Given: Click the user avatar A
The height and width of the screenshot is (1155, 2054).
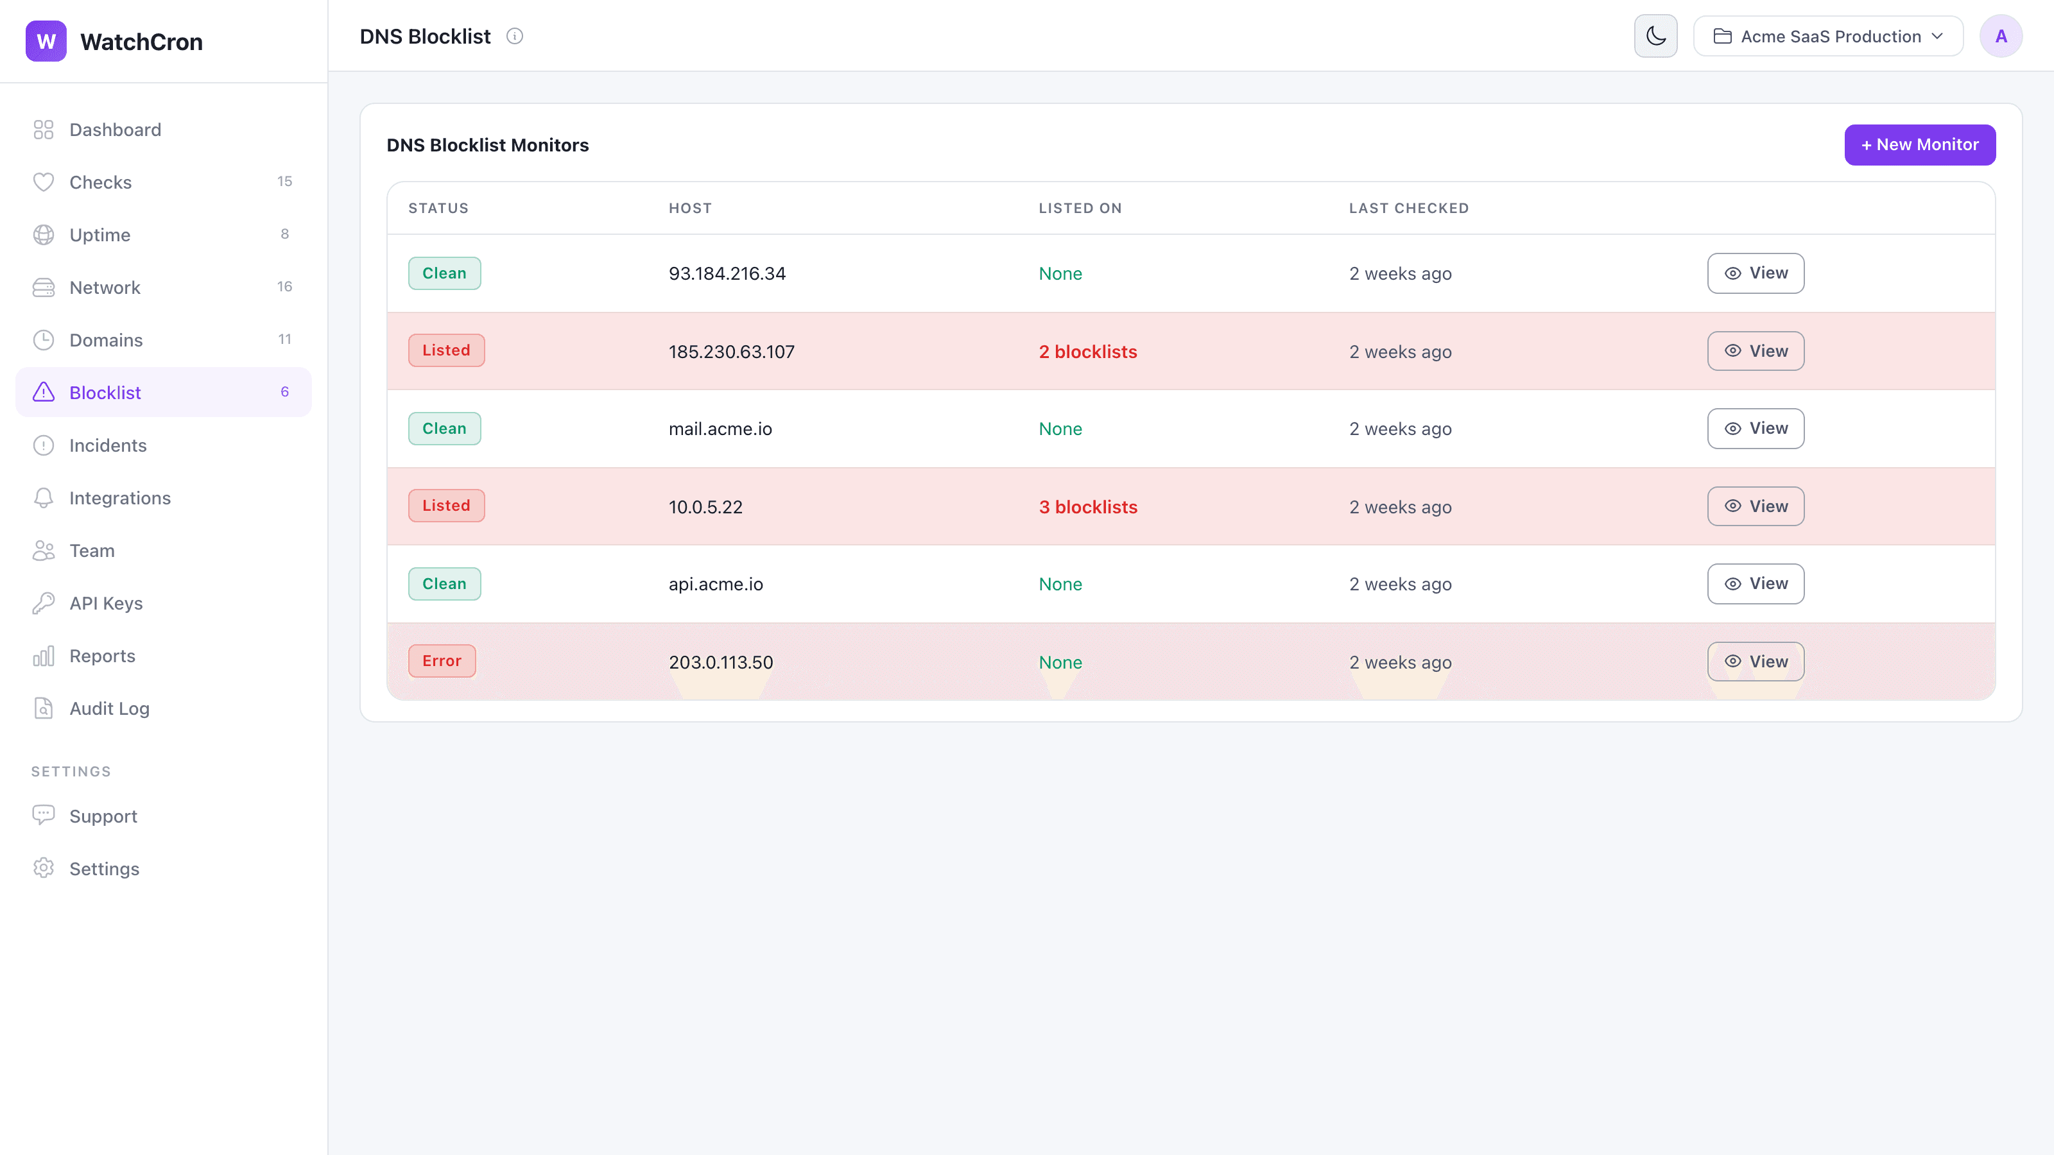Looking at the screenshot, I should (2001, 36).
